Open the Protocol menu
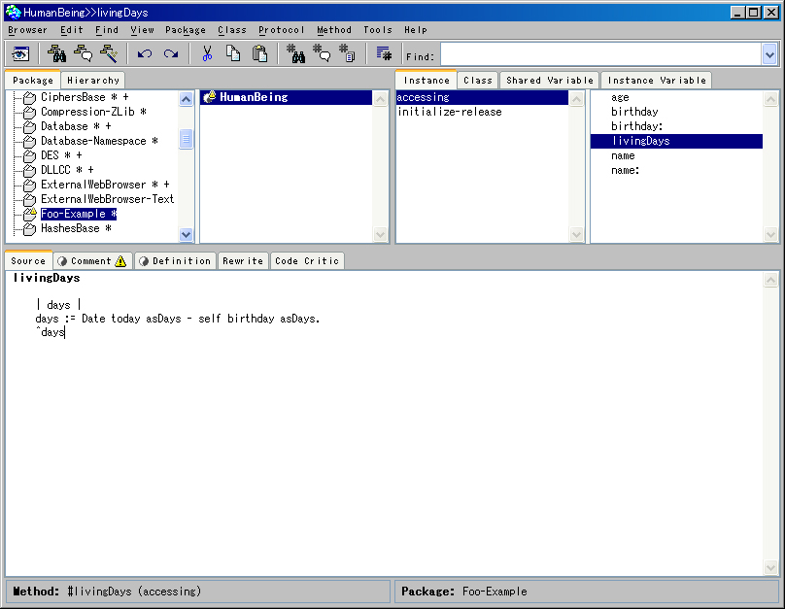 (x=281, y=30)
